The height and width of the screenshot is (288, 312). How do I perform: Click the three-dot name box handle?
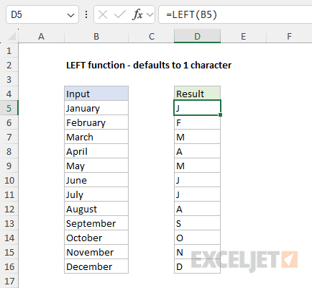click(86, 15)
